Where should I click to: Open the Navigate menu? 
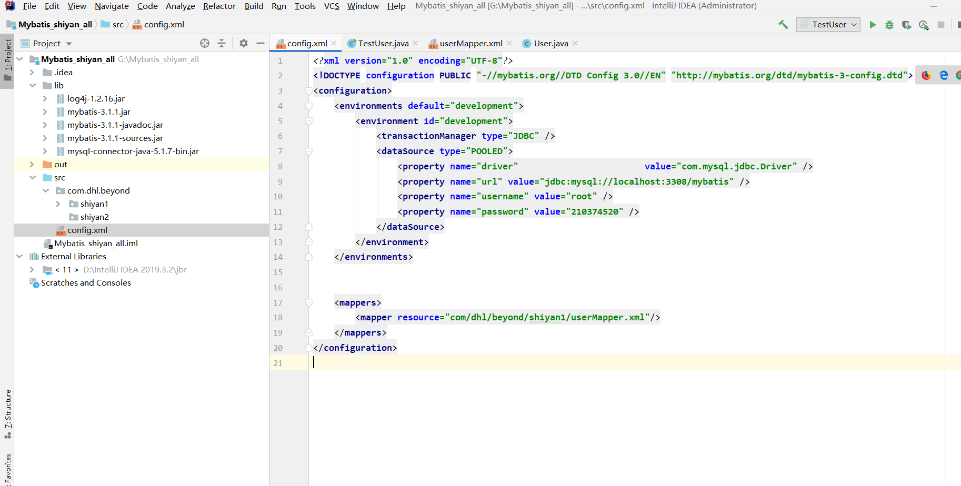112,6
